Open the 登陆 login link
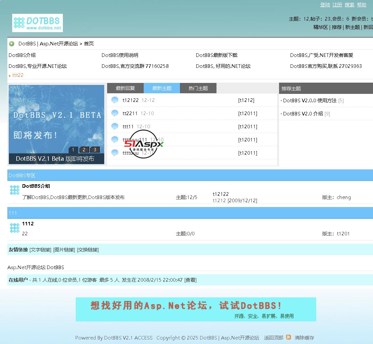373x344 pixels. coord(325,5)
